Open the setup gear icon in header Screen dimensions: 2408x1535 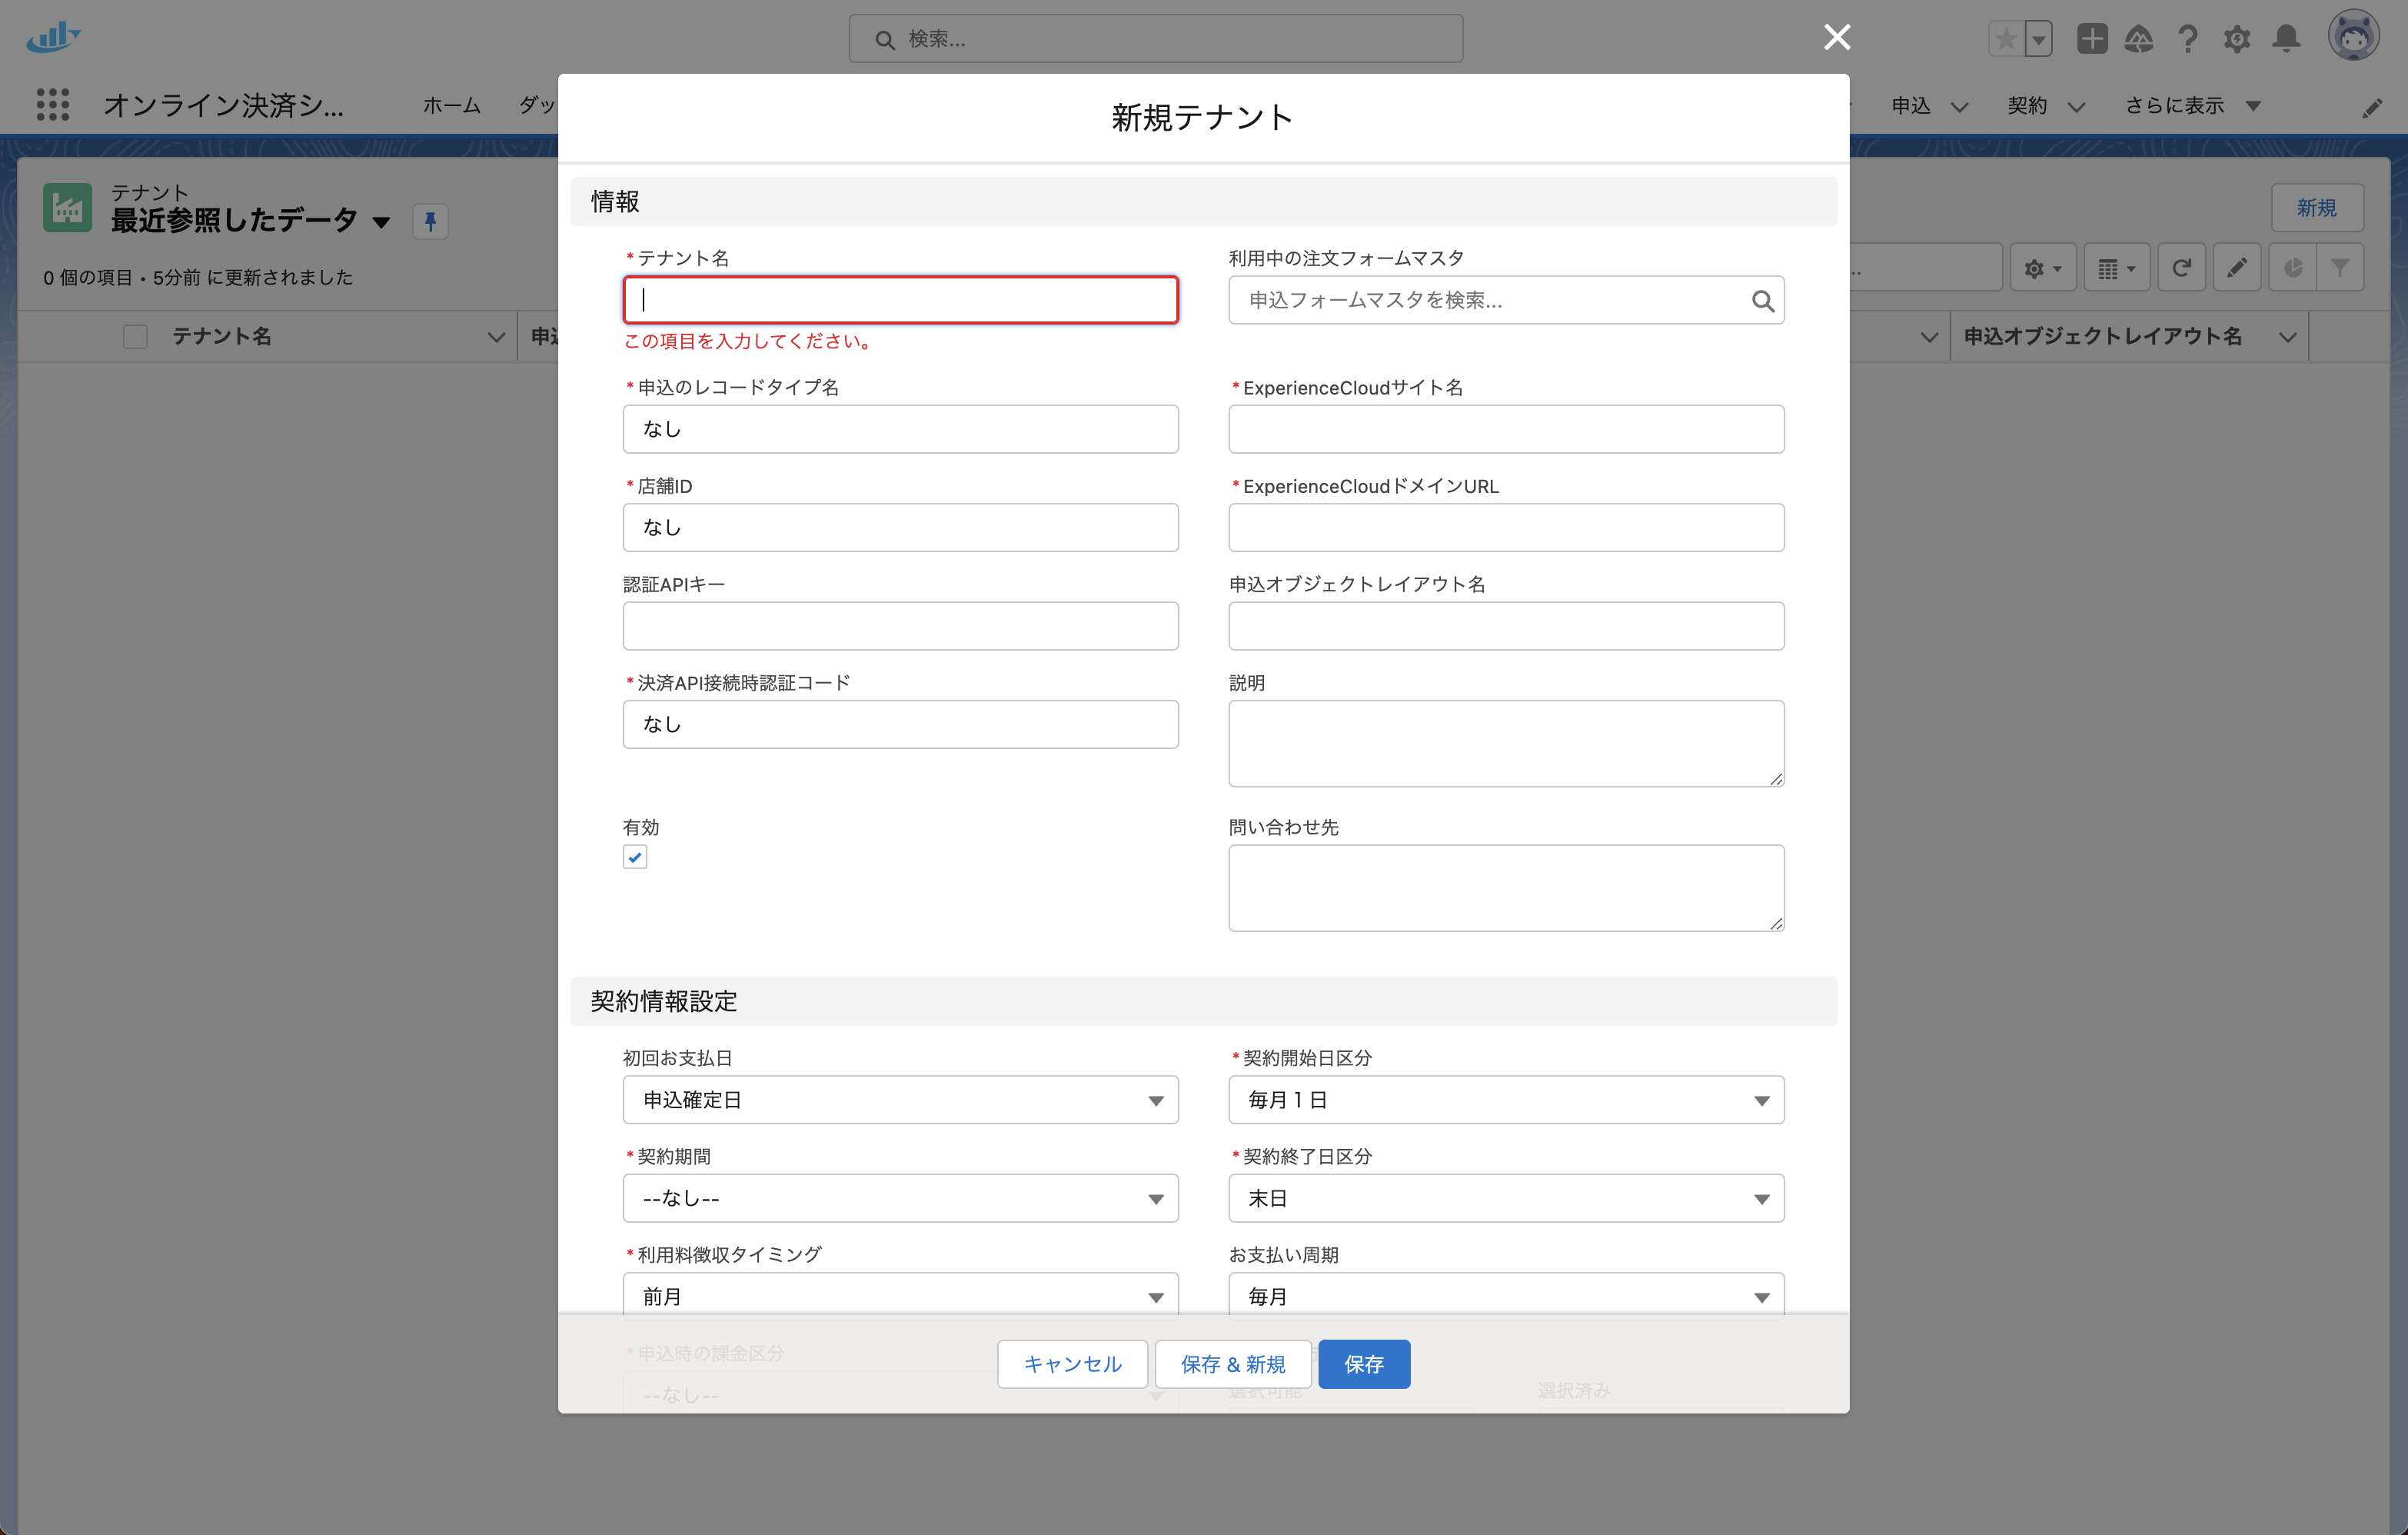click(x=2236, y=39)
